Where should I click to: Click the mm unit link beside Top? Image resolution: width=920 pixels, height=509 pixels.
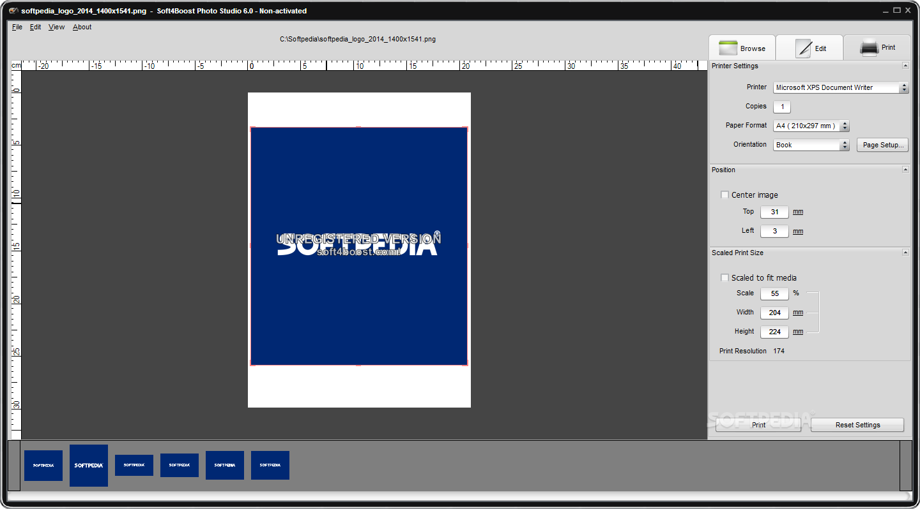click(x=798, y=212)
